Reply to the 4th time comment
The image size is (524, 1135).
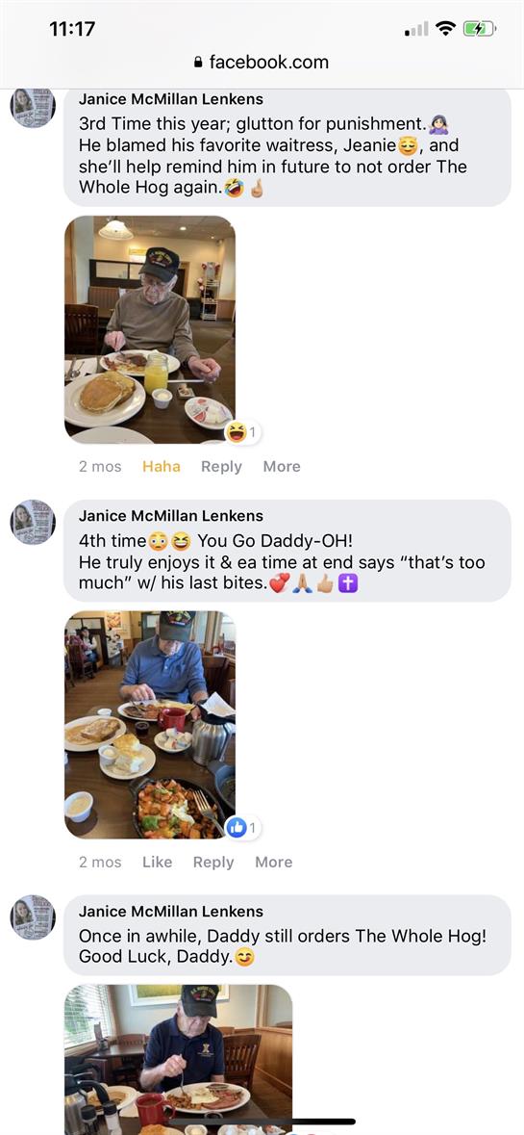pyautogui.click(x=213, y=863)
